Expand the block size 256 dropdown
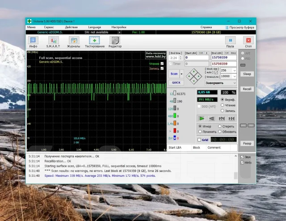286x221 pixels. coord(235,71)
